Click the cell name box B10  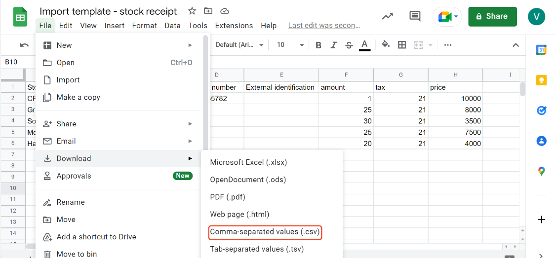point(17,62)
